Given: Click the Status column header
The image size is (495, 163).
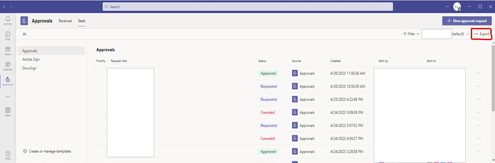Looking at the screenshot, I should [262, 61].
